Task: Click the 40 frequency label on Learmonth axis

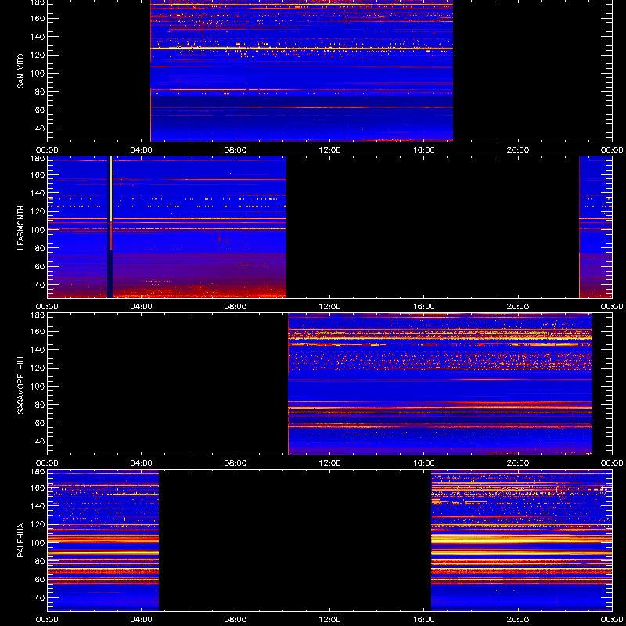Action: point(41,285)
